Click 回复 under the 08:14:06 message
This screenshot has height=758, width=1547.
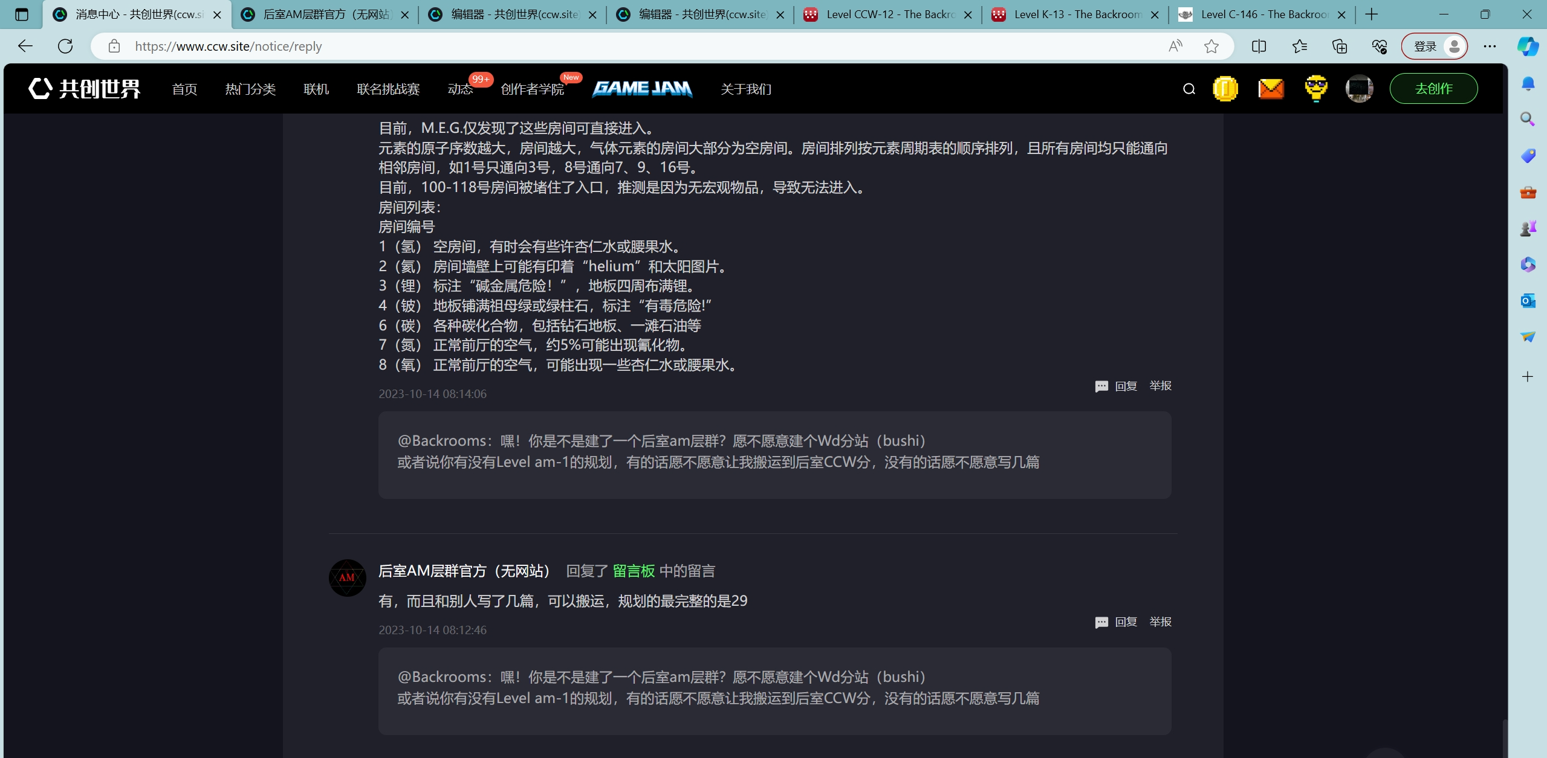click(1116, 386)
